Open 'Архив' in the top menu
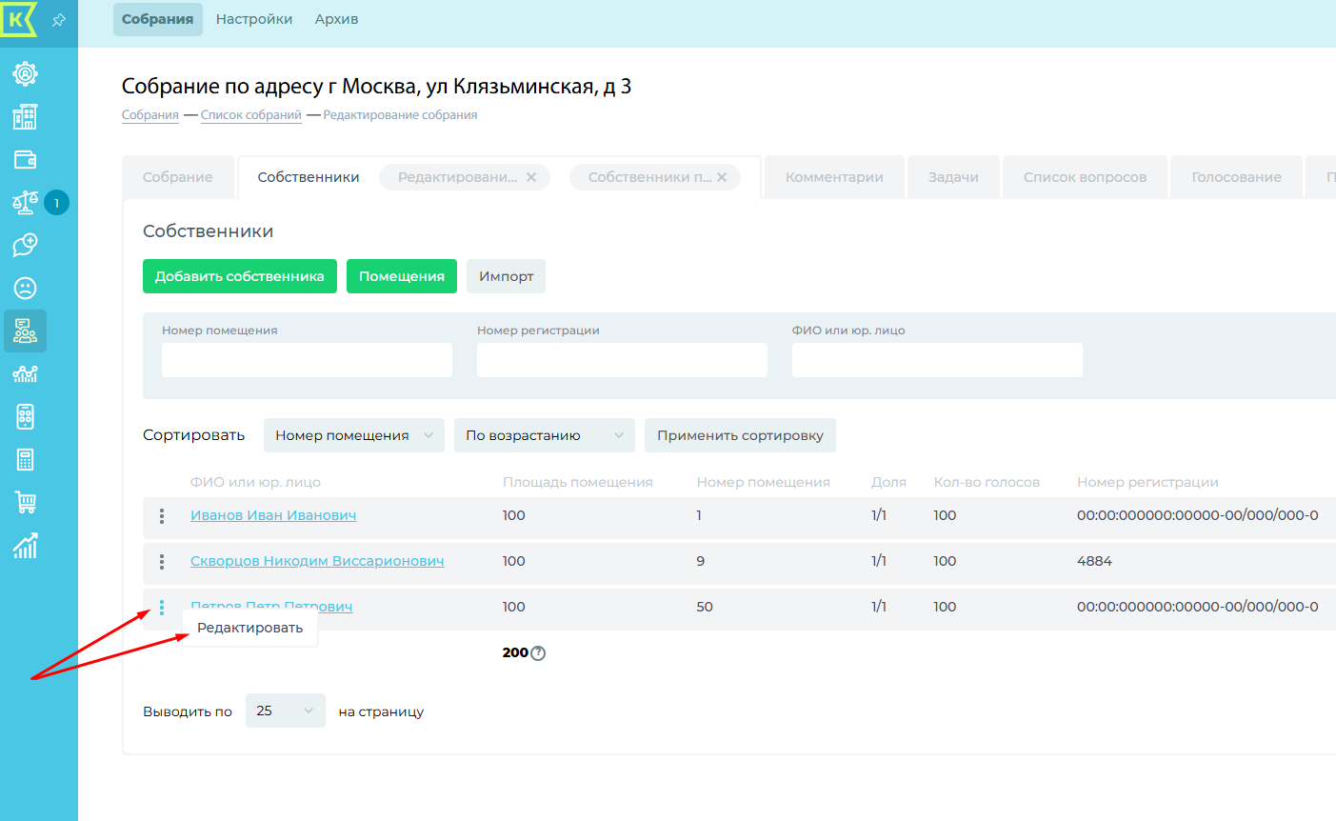 point(336,19)
